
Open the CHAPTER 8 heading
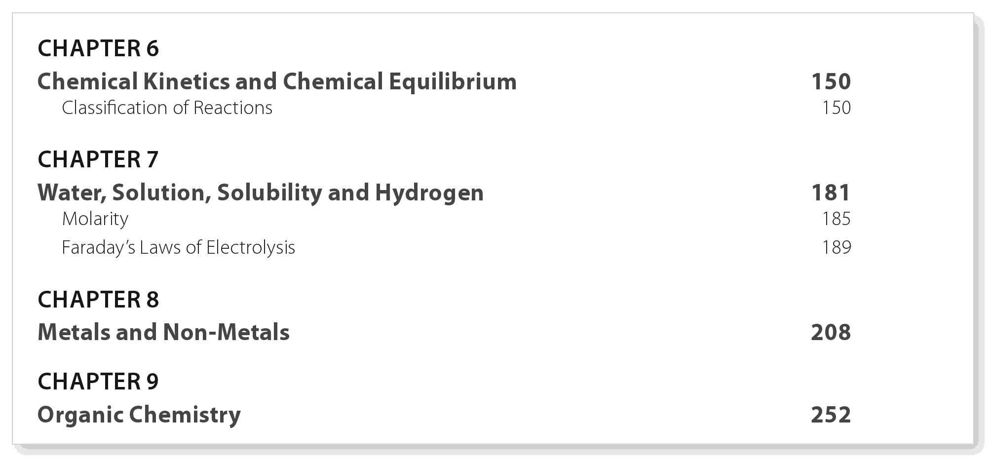pyautogui.click(x=98, y=300)
